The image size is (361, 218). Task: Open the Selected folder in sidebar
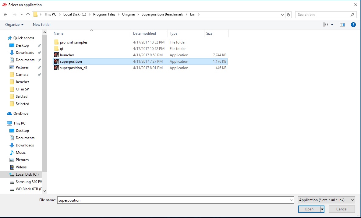[22, 104]
